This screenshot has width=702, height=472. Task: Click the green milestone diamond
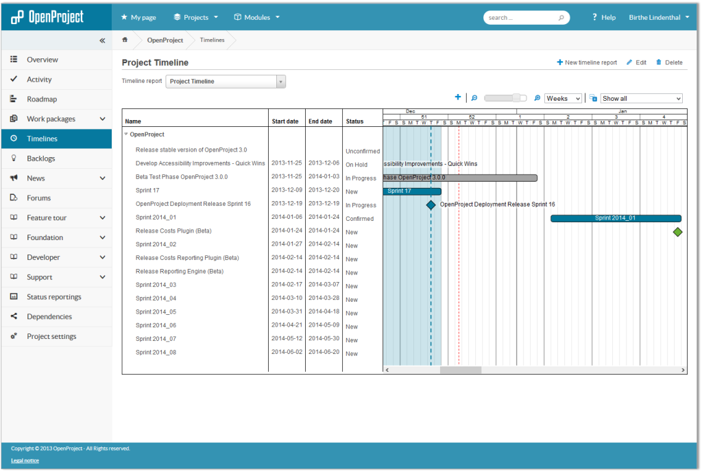click(x=678, y=232)
